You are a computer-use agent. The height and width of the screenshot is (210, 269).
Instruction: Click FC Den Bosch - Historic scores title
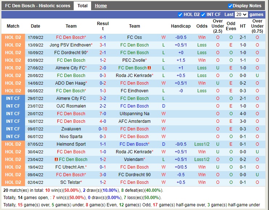[x=37, y=6]
